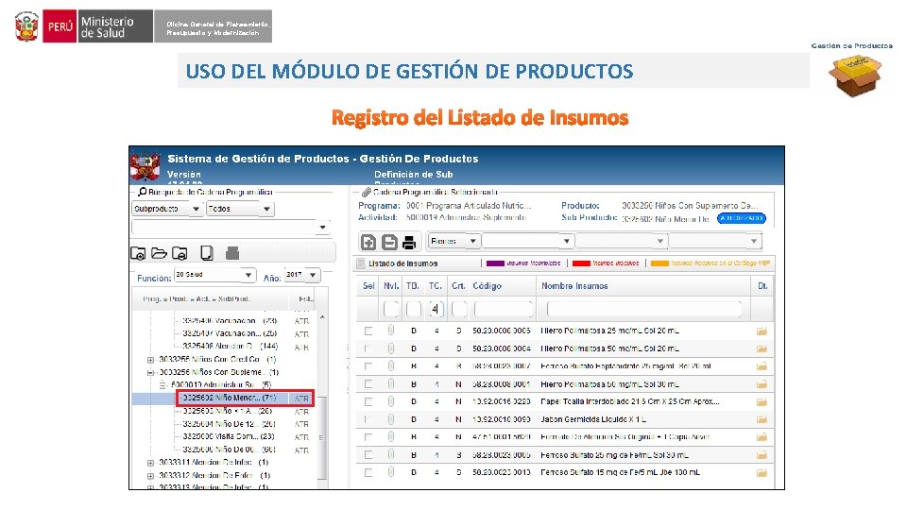Open detail folder for Ferroso Sulfato 15 mg
The height and width of the screenshot is (510, 907).
(x=762, y=473)
